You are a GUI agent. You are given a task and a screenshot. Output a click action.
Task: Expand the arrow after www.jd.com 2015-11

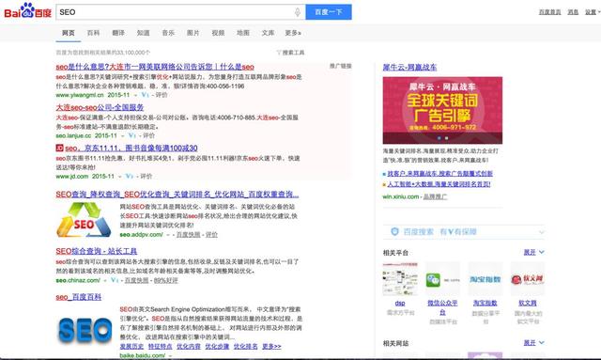click(119, 177)
